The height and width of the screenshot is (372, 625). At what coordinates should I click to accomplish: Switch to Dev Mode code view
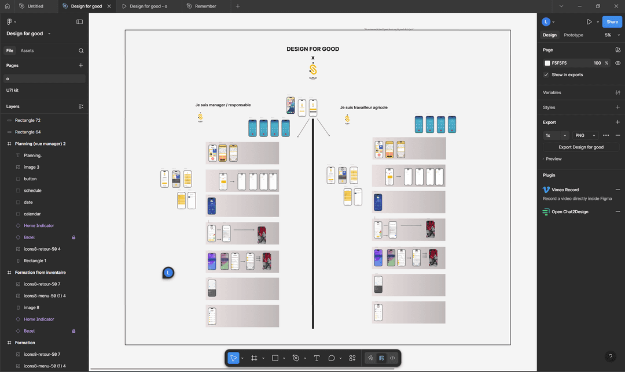pyautogui.click(x=392, y=358)
